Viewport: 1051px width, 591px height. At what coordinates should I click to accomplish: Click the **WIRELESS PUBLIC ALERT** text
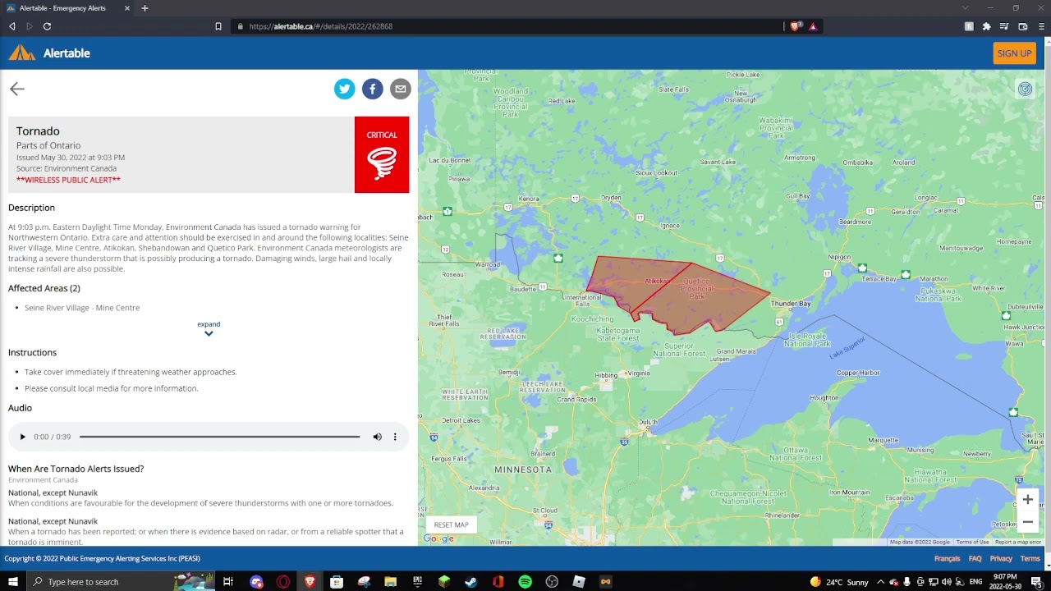(68, 180)
